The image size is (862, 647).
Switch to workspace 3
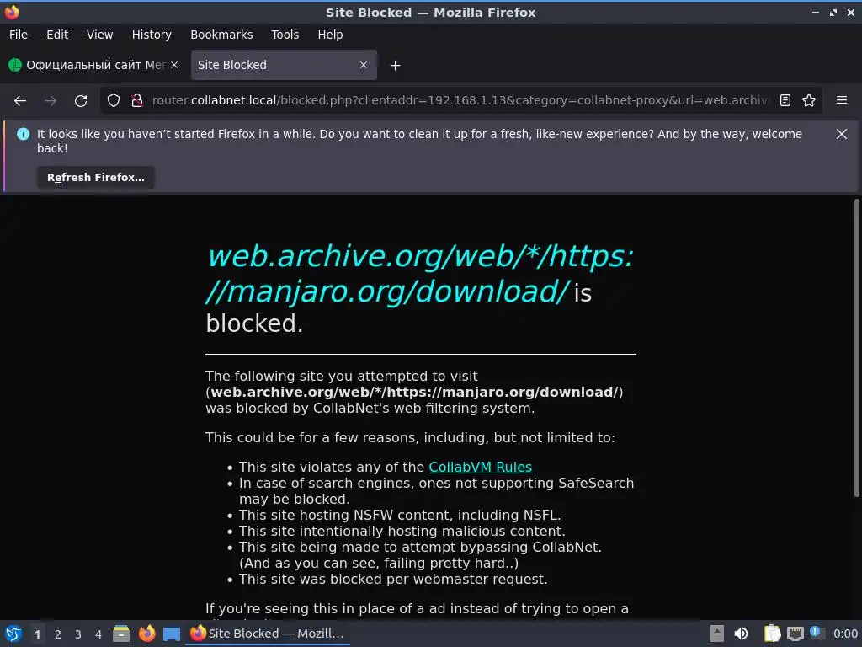[78, 634]
